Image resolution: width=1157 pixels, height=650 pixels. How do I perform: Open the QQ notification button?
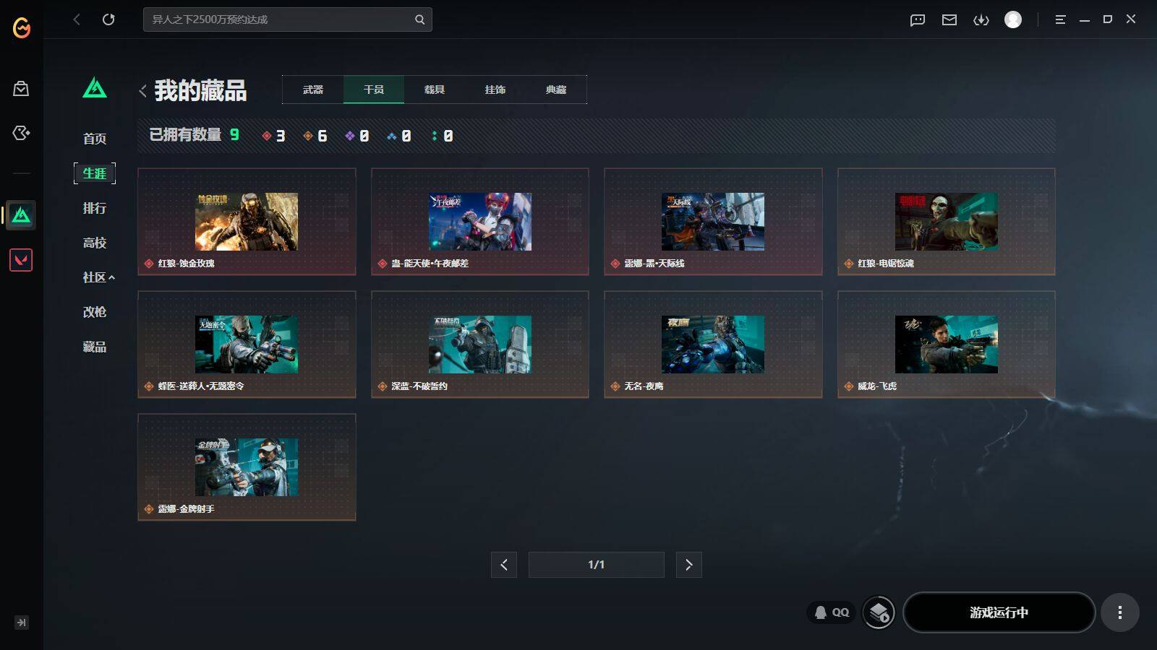pos(832,612)
